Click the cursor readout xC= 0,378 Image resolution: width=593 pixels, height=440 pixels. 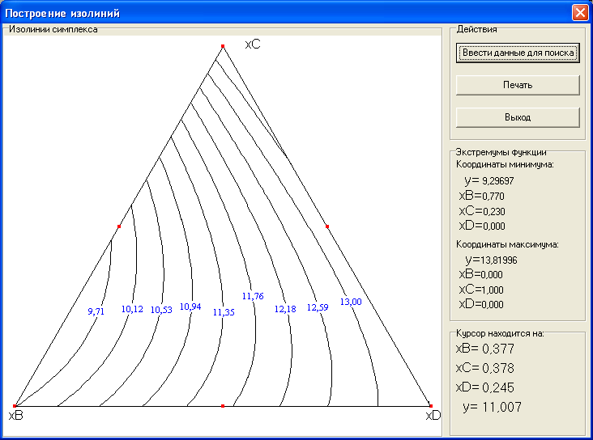pyautogui.click(x=484, y=368)
